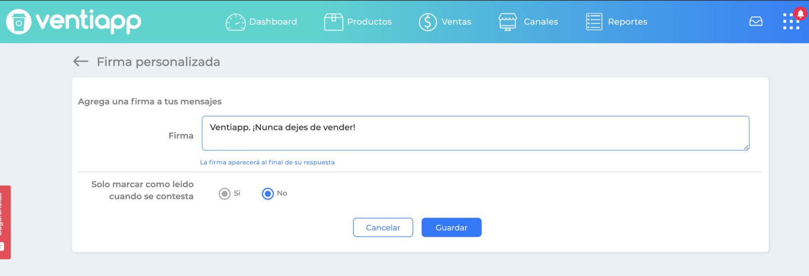Open the Ventas dollar icon

[428, 22]
